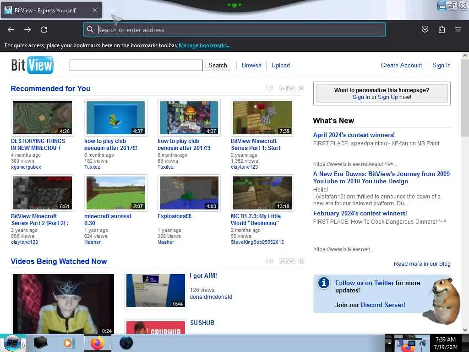Viewport: 469px width, 352px height.
Task: Open BitView Minecraft Series Part 1 thumbnail
Action: pos(262,118)
